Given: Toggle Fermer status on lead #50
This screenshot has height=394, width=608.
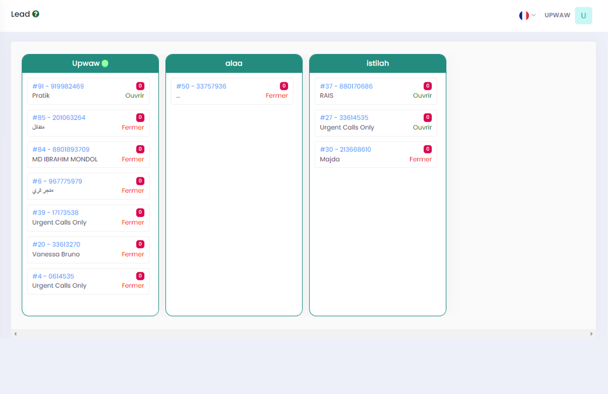Looking at the screenshot, I should [x=276, y=96].
